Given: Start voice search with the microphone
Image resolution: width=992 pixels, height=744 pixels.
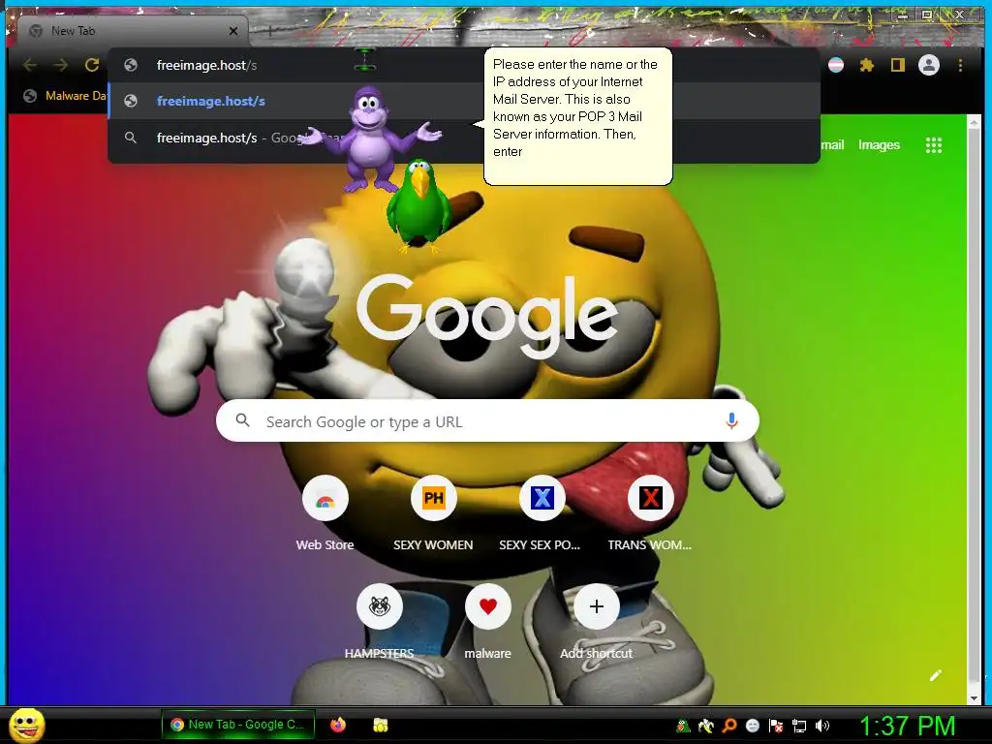Looking at the screenshot, I should (x=731, y=420).
